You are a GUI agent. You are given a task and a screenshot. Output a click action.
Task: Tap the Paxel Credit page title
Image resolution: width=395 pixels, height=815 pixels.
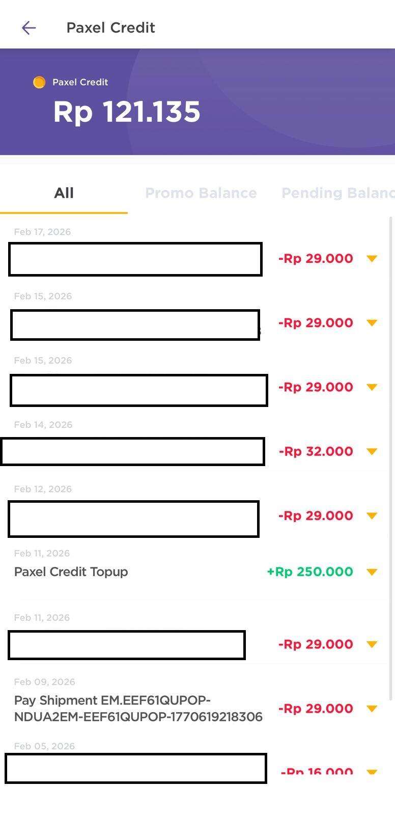click(x=110, y=28)
